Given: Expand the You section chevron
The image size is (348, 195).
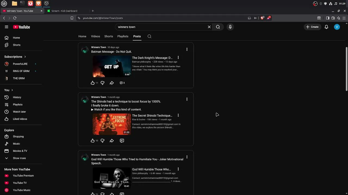Looking at the screenshot, I should click(x=12, y=90).
